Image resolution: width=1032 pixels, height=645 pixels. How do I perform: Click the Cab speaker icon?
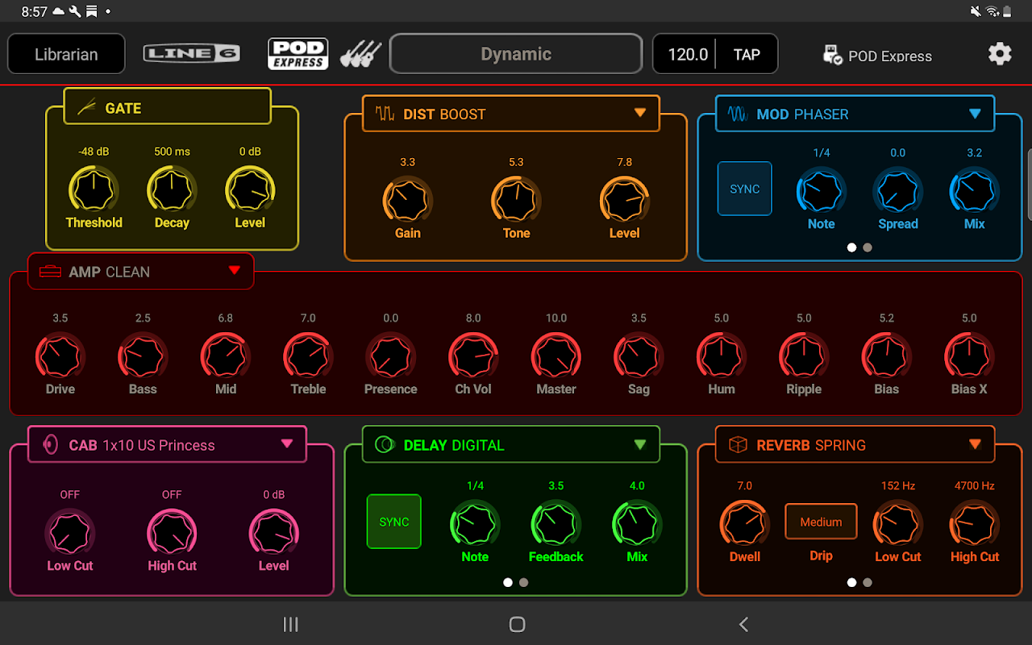point(51,444)
